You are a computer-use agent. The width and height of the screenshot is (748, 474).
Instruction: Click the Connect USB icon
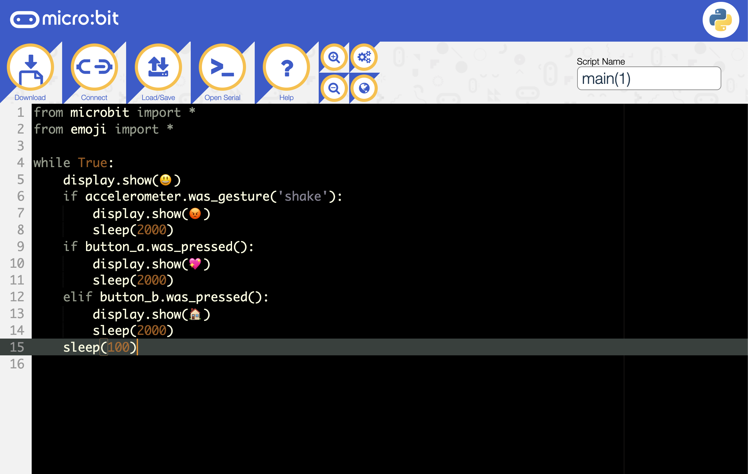(x=94, y=67)
